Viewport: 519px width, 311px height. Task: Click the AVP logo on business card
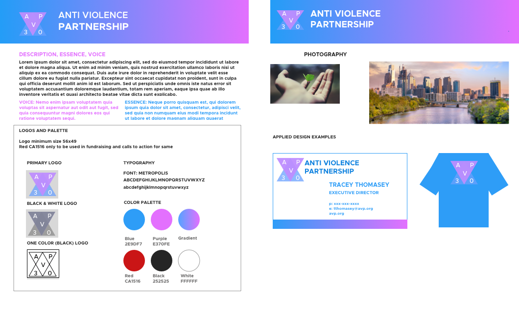[x=290, y=170]
